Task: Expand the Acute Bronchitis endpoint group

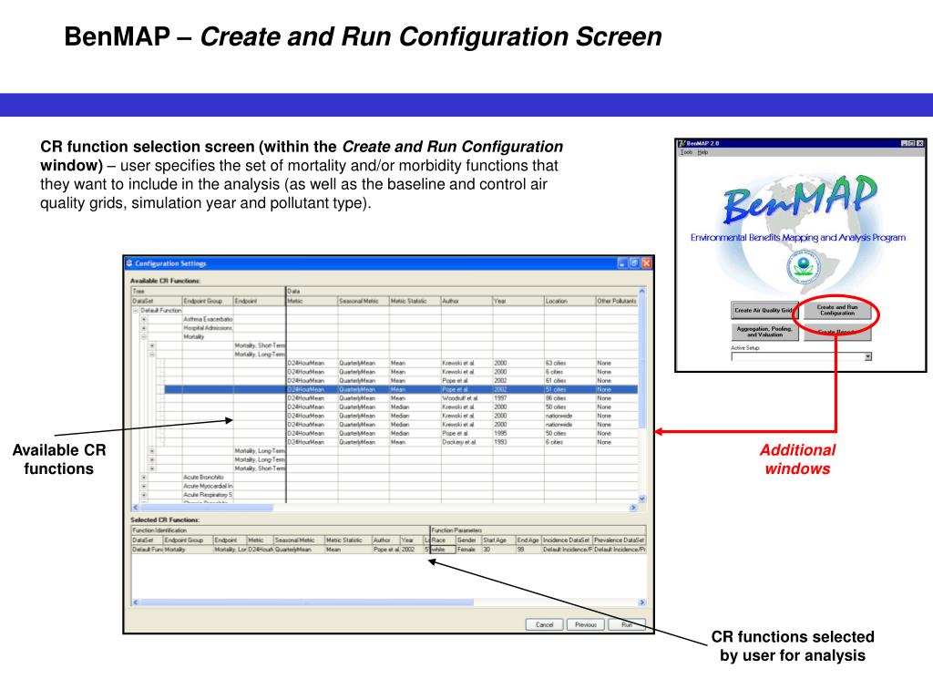Action: 143,478
